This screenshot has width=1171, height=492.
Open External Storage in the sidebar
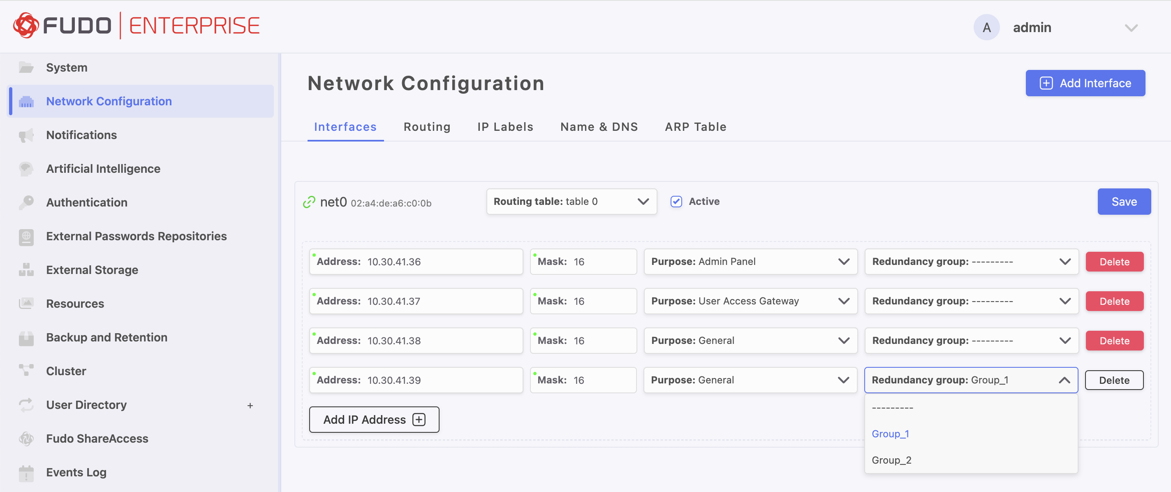[141, 270]
